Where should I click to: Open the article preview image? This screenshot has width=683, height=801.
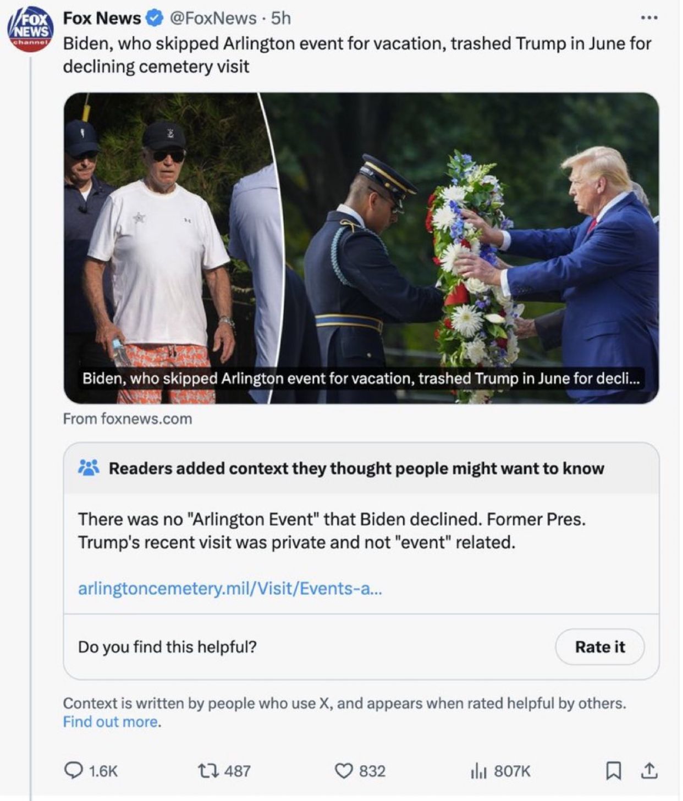pyautogui.click(x=361, y=248)
